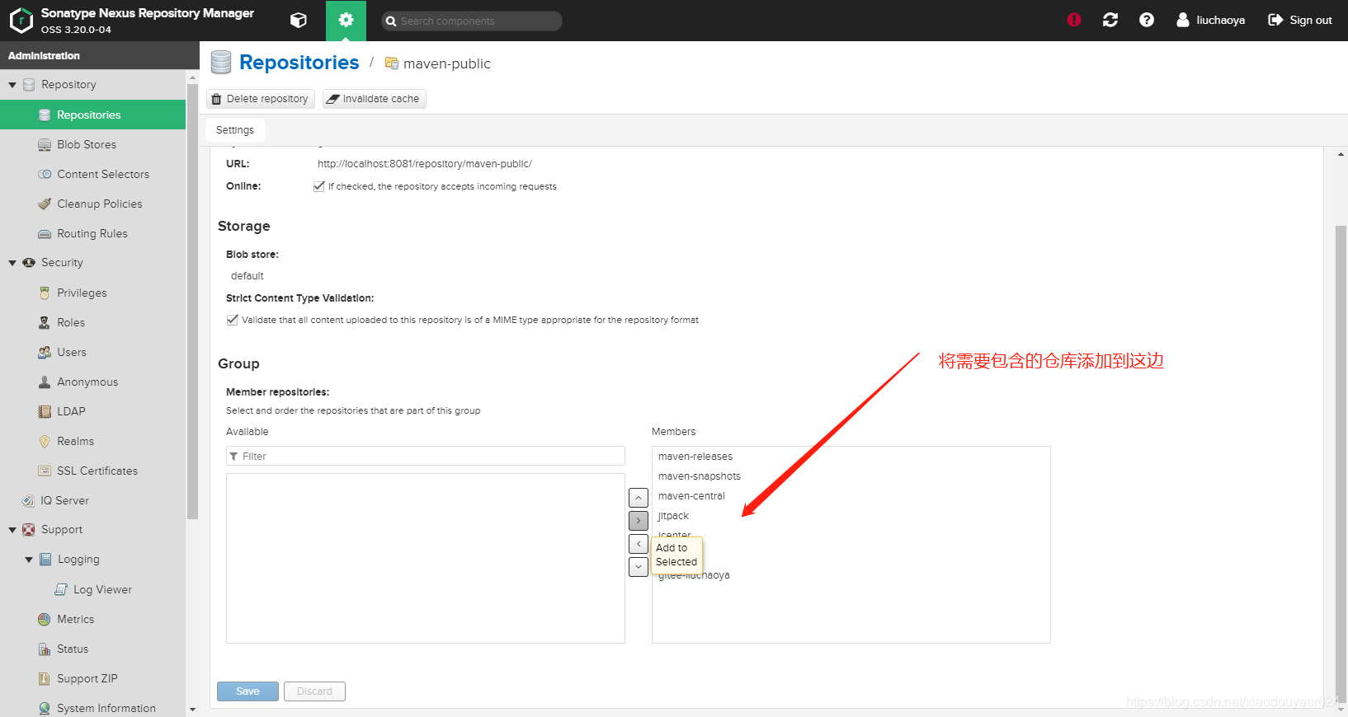This screenshot has width=1348, height=717.
Task: Click the Users icon in sidebar
Action: [x=45, y=352]
